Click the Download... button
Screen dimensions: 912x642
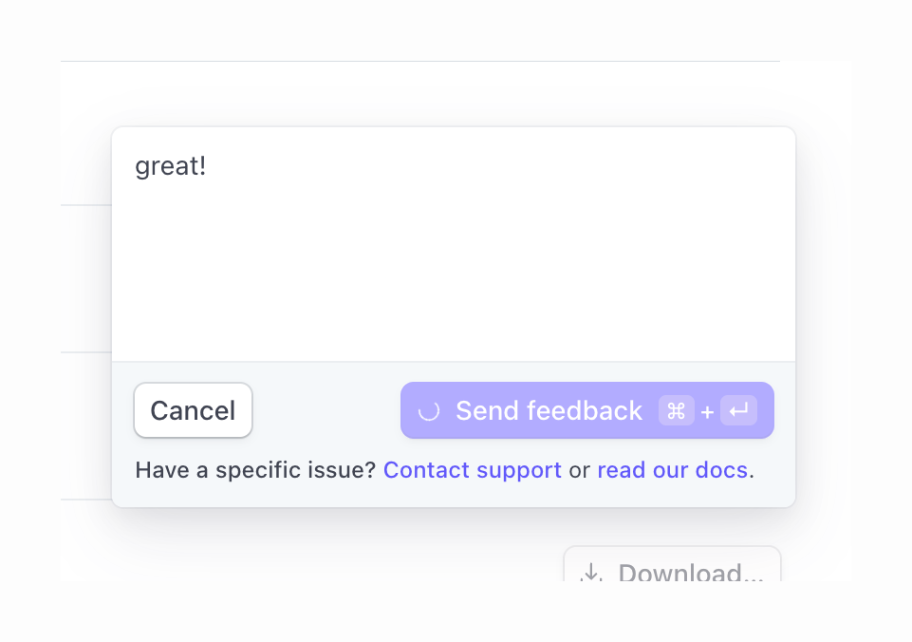click(x=672, y=570)
